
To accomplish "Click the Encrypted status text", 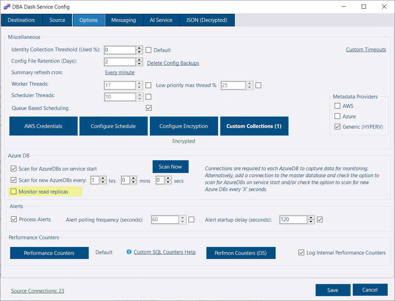I will 184,141.
